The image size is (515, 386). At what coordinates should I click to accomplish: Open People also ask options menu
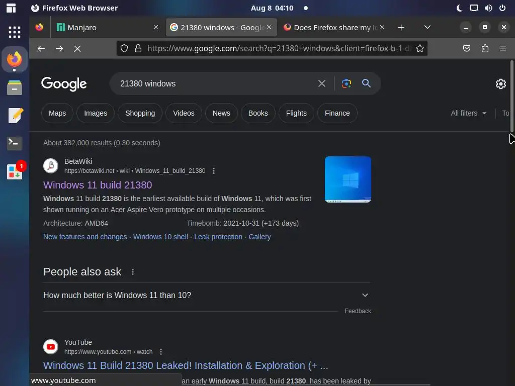[x=133, y=272]
